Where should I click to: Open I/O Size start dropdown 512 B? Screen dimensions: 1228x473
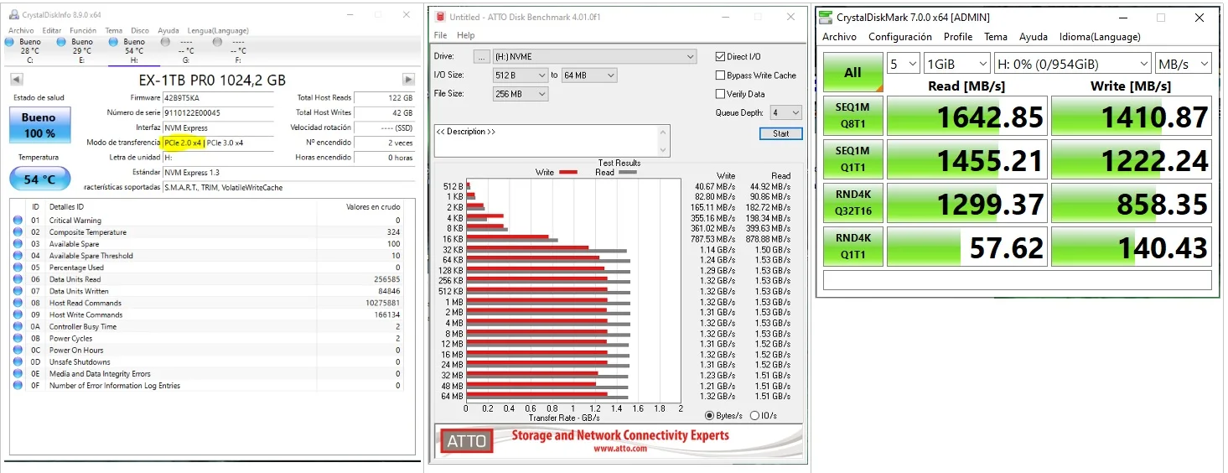pos(520,75)
